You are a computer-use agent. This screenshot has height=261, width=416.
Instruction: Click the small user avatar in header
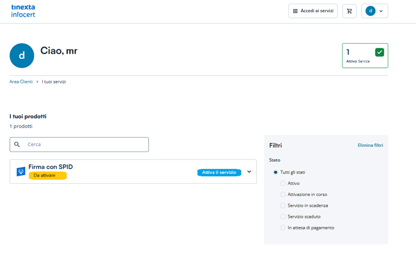370,11
